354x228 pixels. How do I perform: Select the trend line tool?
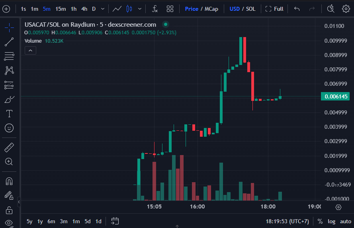point(9,42)
